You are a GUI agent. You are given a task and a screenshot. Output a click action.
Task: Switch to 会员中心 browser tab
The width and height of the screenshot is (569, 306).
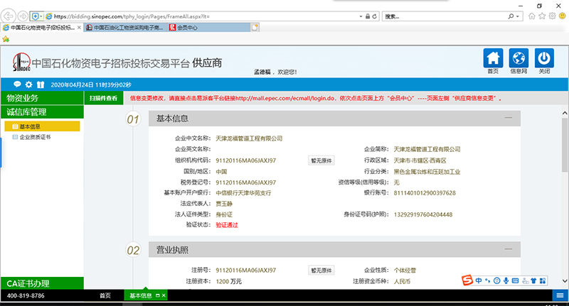pos(208,27)
